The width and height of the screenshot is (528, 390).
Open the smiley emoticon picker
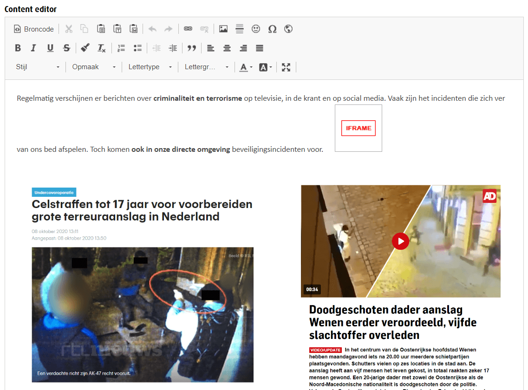pyautogui.click(x=256, y=29)
